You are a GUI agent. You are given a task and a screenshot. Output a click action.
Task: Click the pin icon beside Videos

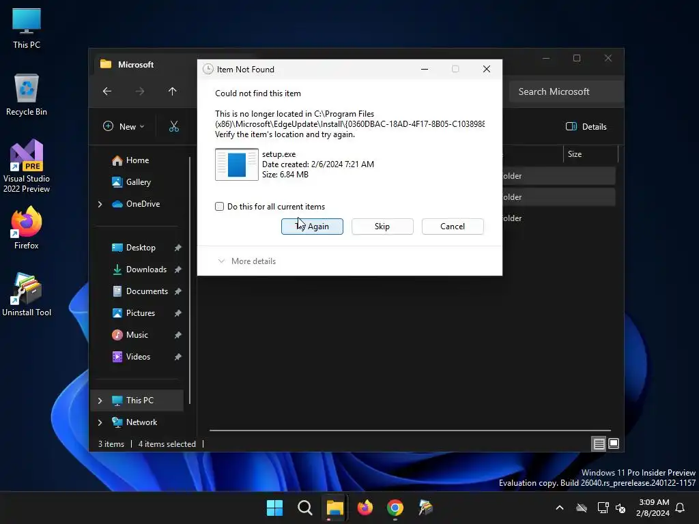(x=178, y=357)
